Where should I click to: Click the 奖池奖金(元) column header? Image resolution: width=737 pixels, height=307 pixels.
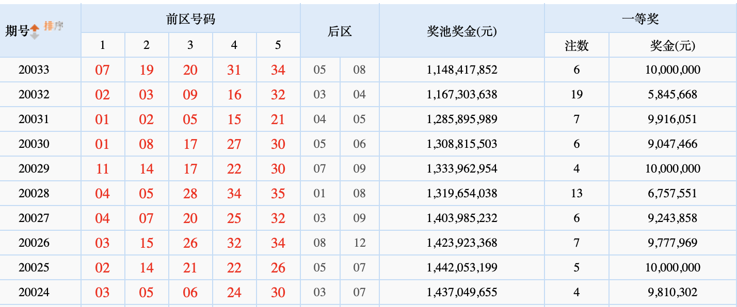coord(462,31)
